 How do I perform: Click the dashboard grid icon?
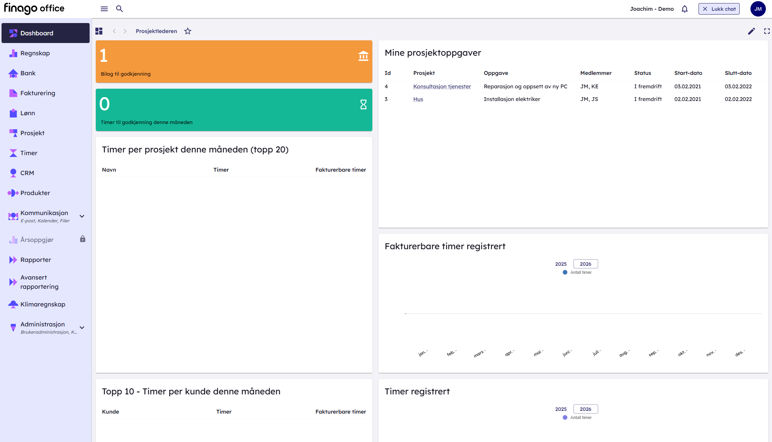[x=99, y=31]
